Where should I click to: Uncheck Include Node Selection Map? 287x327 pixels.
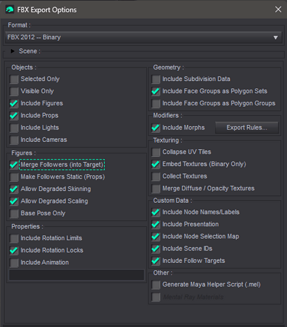[x=156, y=237]
